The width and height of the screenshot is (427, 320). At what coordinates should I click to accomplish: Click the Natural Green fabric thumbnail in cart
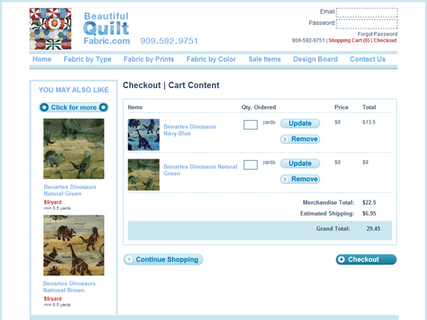click(144, 175)
